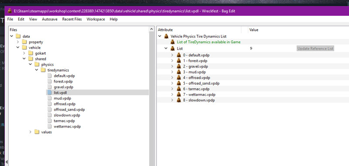Select tarmac.vpdp in the Files tree
The width and height of the screenshot is (349, 166).
tap(64, 121)
